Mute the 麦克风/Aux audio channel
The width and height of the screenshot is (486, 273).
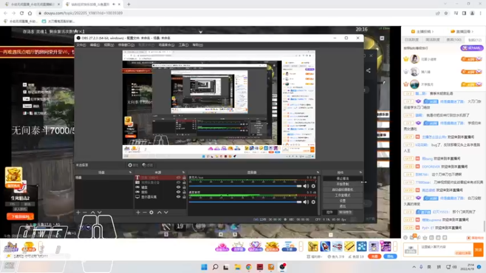(x=306, y=186)
